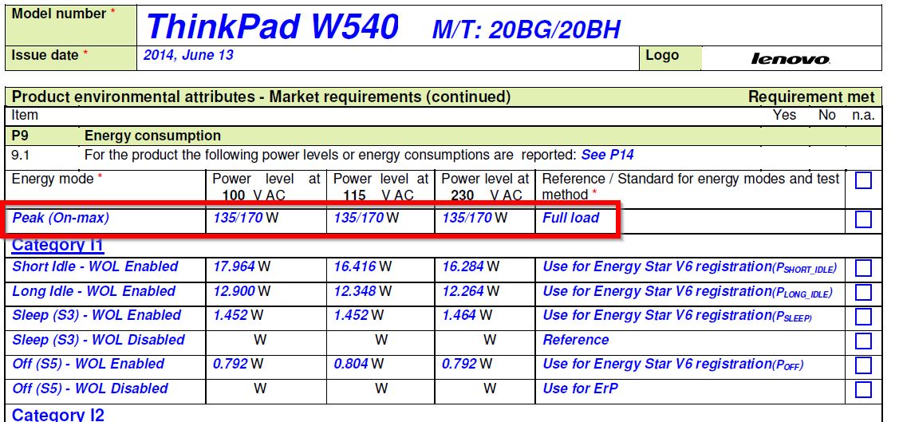Screen dimensions: 899x422
Task: Click the ThinkPad W540 model number field
Action: [271, 27]
